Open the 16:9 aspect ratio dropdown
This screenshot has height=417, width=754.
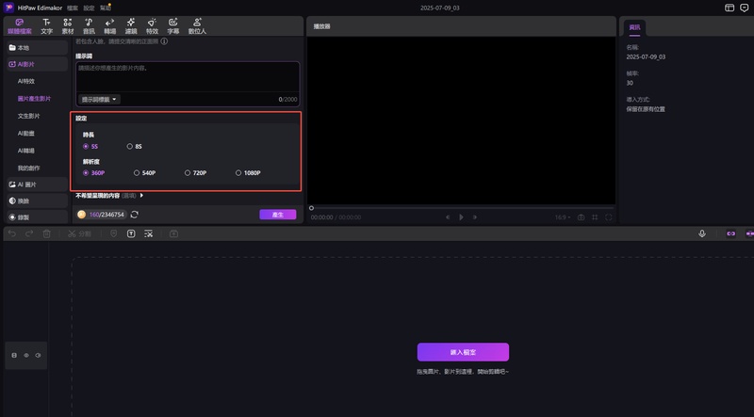tap(562, 217)
